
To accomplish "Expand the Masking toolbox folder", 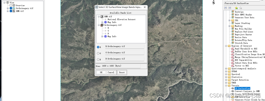I will click(229, 26).
